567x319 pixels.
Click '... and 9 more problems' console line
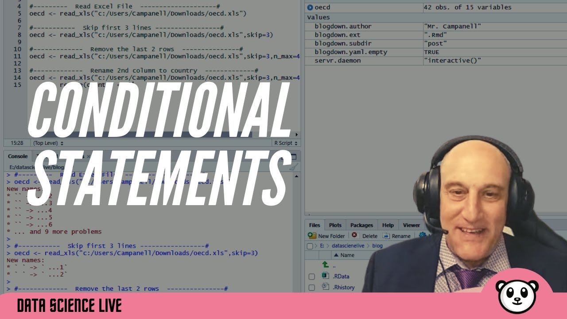coord(54,231)
